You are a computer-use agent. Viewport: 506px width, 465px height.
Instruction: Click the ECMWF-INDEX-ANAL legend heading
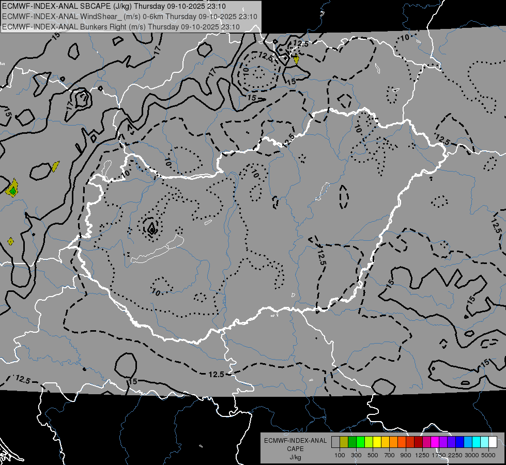295,441
